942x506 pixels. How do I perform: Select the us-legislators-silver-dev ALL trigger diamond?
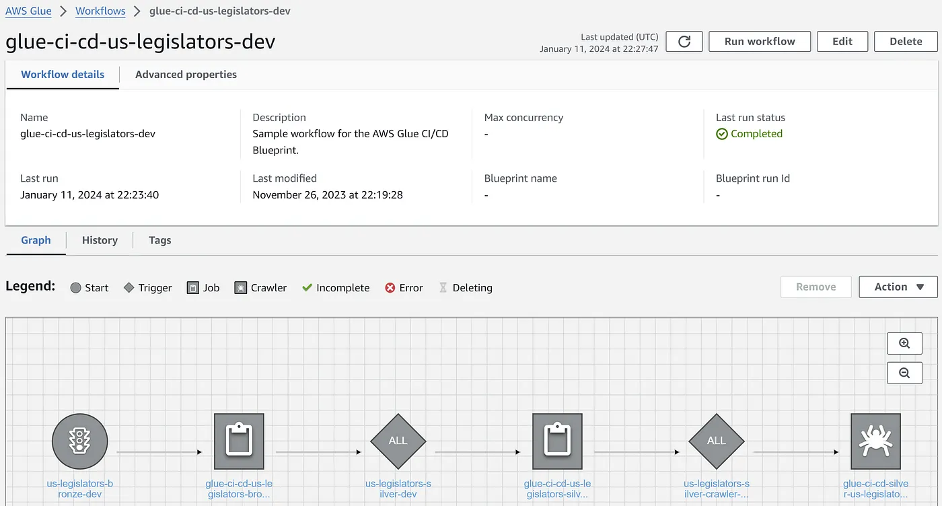pyautogui.click(x=398, y=441)
